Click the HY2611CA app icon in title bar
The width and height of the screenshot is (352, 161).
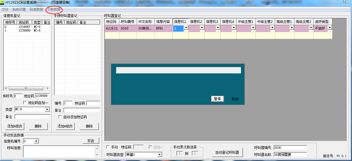pos(2,3)
